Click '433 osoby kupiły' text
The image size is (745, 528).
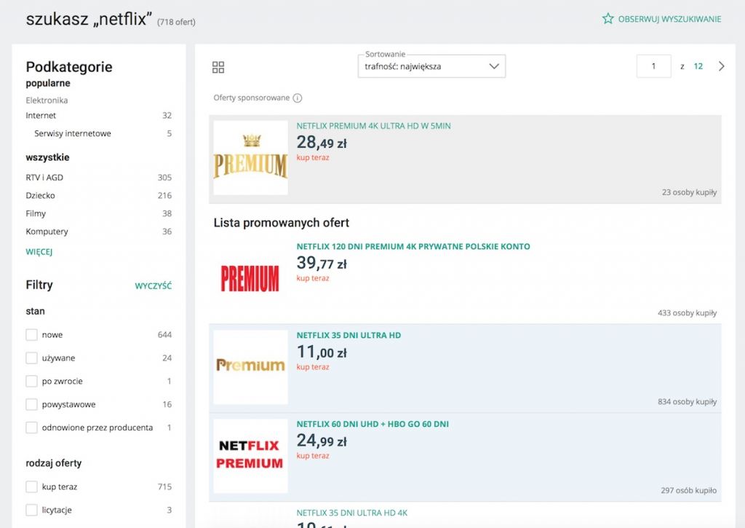(687, 313)
